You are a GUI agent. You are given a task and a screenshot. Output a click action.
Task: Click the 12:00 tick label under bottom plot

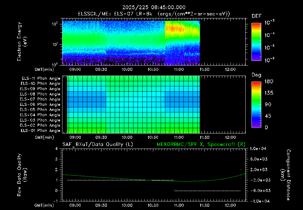230,205
